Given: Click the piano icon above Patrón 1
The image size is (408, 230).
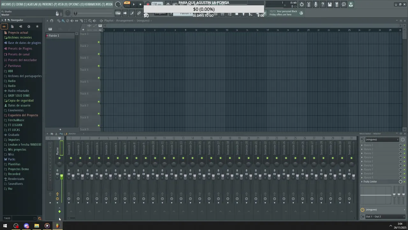Looking at the screenshot, I should (x=50, y=29).
